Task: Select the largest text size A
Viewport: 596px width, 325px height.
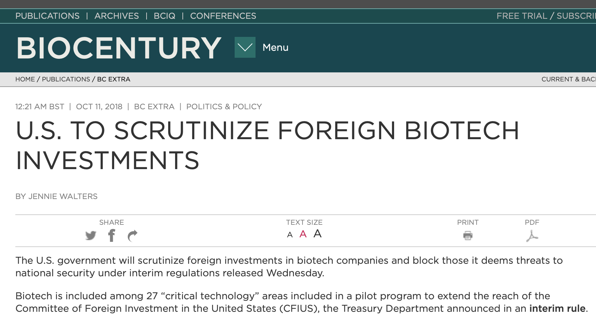Action: pos(317,233)
